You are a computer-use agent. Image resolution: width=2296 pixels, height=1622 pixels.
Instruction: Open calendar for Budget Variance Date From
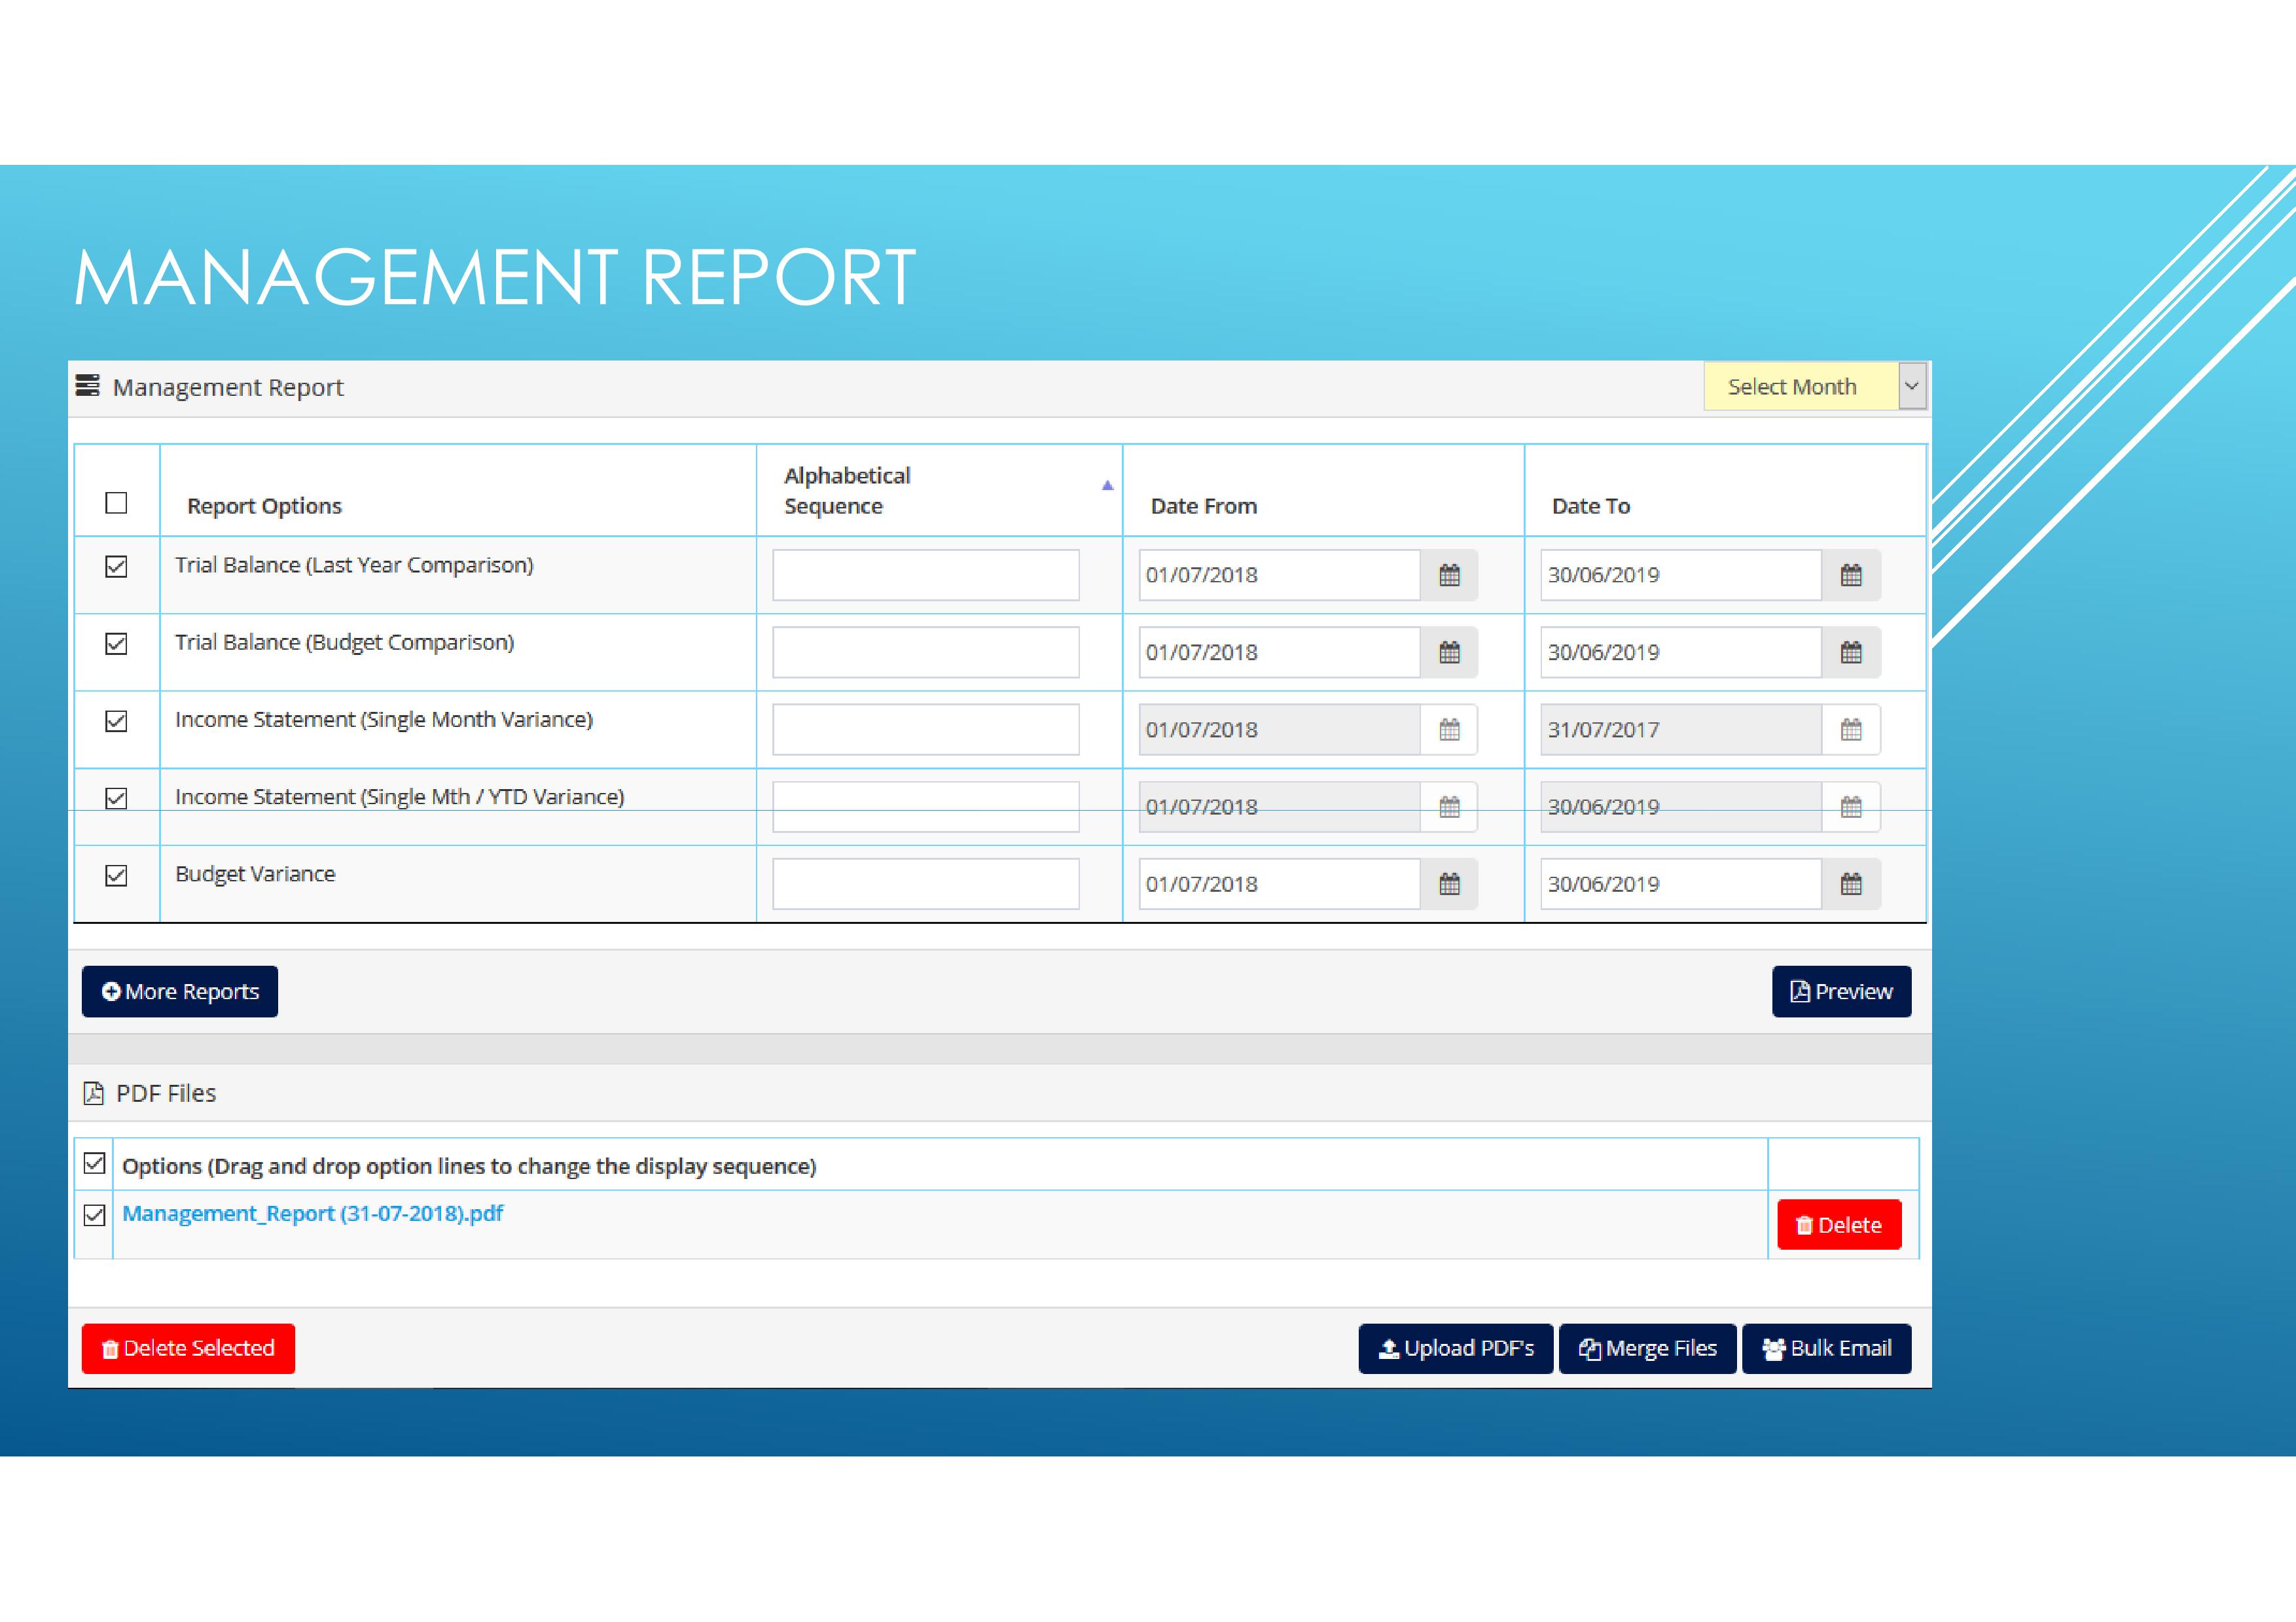[1449, 883]
